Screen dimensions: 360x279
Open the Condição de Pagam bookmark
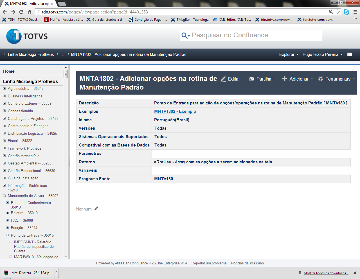click(148, 20)
